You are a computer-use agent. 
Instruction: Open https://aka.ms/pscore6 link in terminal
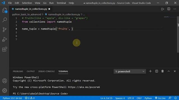84,87
